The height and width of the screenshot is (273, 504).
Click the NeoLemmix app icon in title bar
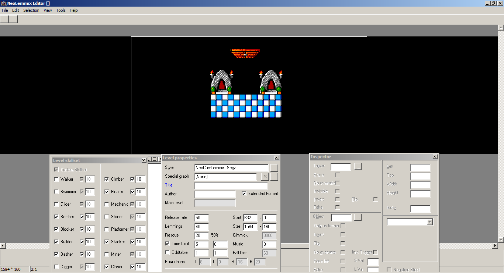click(3, 3)
